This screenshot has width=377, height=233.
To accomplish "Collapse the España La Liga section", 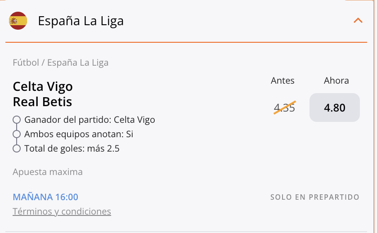I will [358, 21].
